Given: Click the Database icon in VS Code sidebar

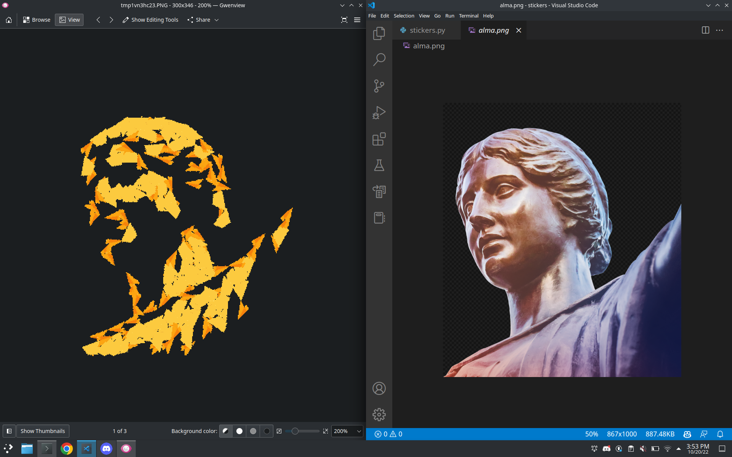Looking at the screenshot, I should [x=379, y=218].
